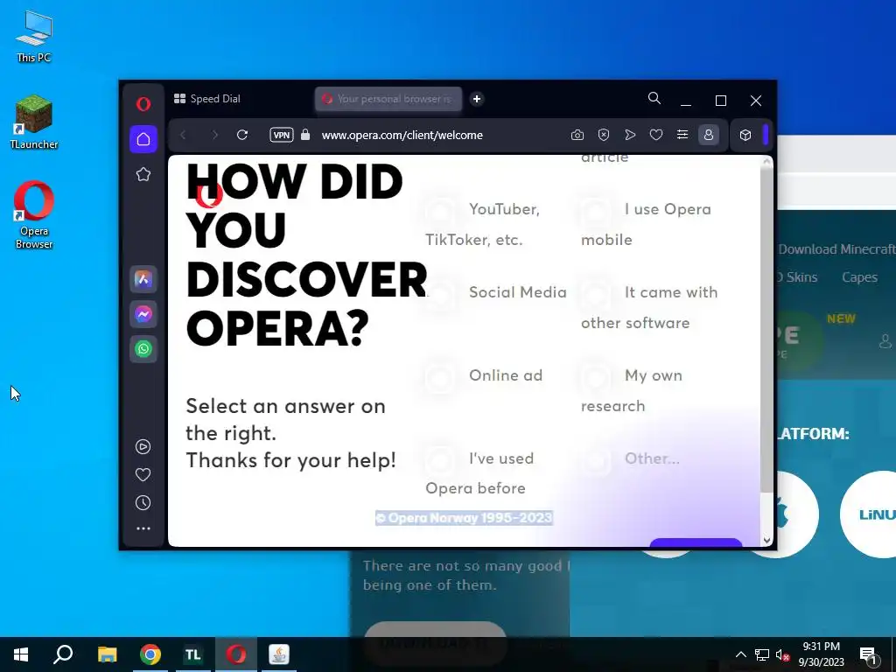896x672 pixels.
Task: Switch to TL launcher in taskbar
Action: pos(193,654)
